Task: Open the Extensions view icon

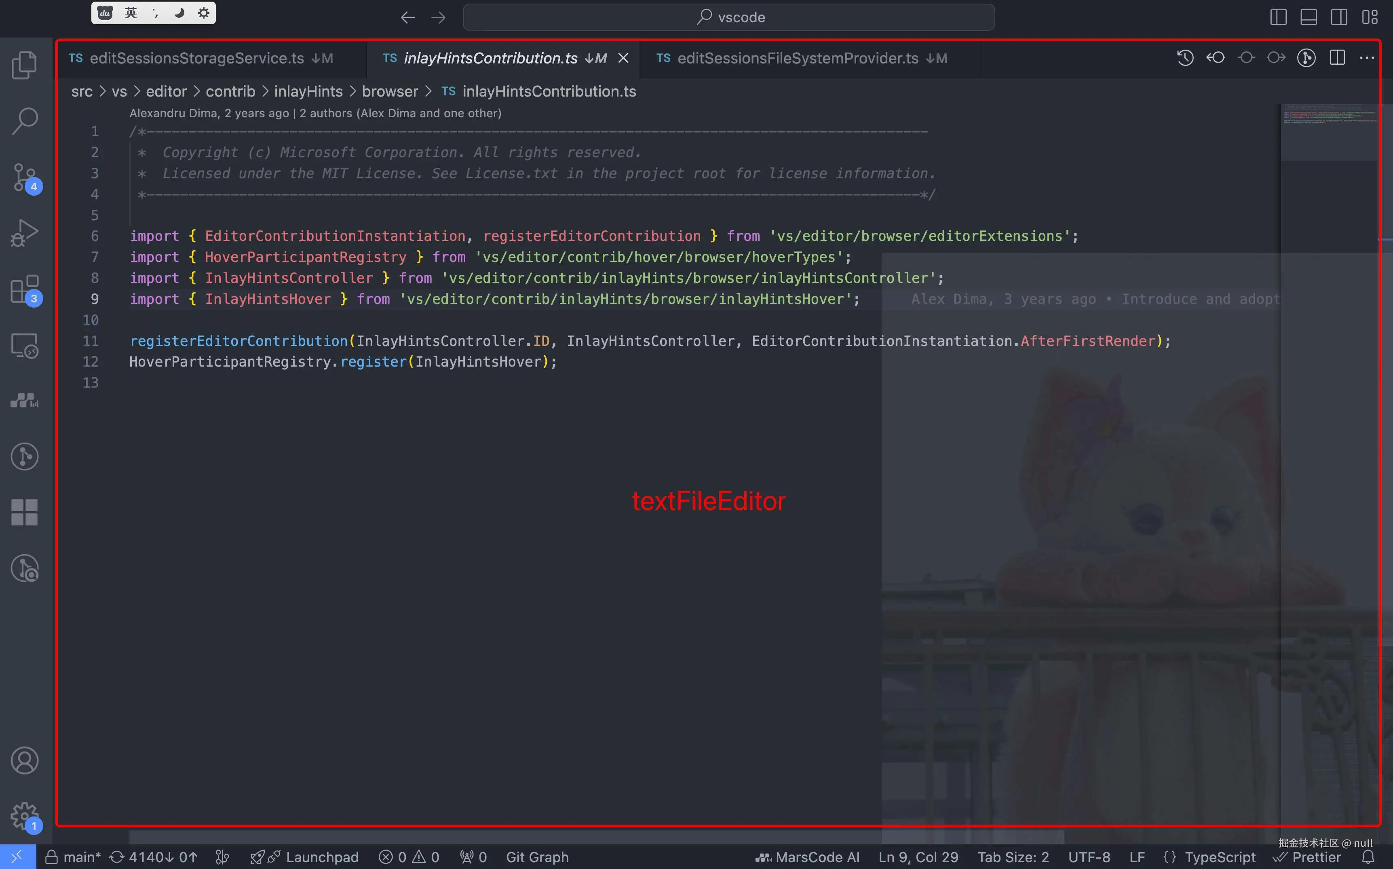Action: tap(24, 289)
